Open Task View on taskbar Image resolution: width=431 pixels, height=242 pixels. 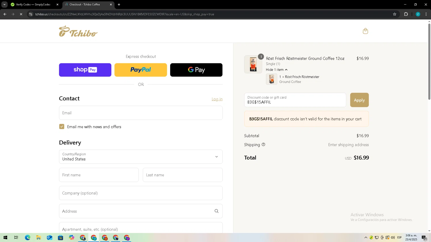16,237
